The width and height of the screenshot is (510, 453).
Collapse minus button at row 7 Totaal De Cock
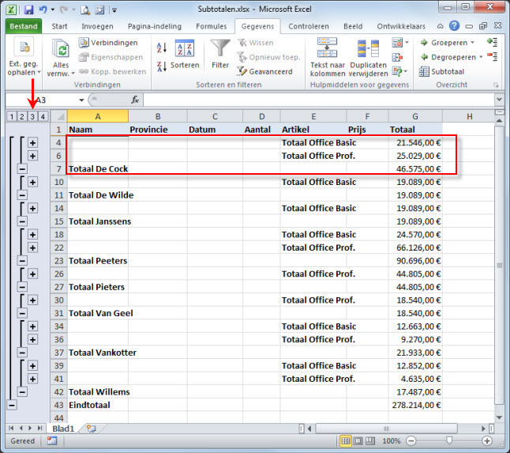pyautogui.click(x=22, y=168)
